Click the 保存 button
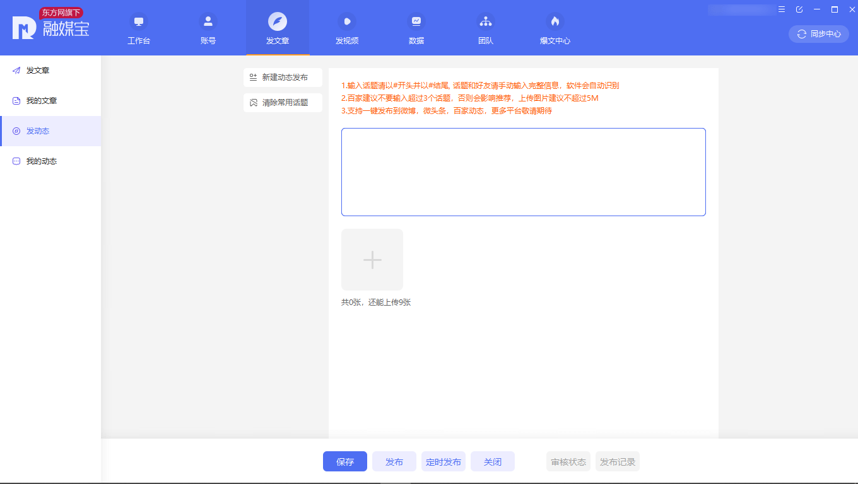 [x=345, y=461]
